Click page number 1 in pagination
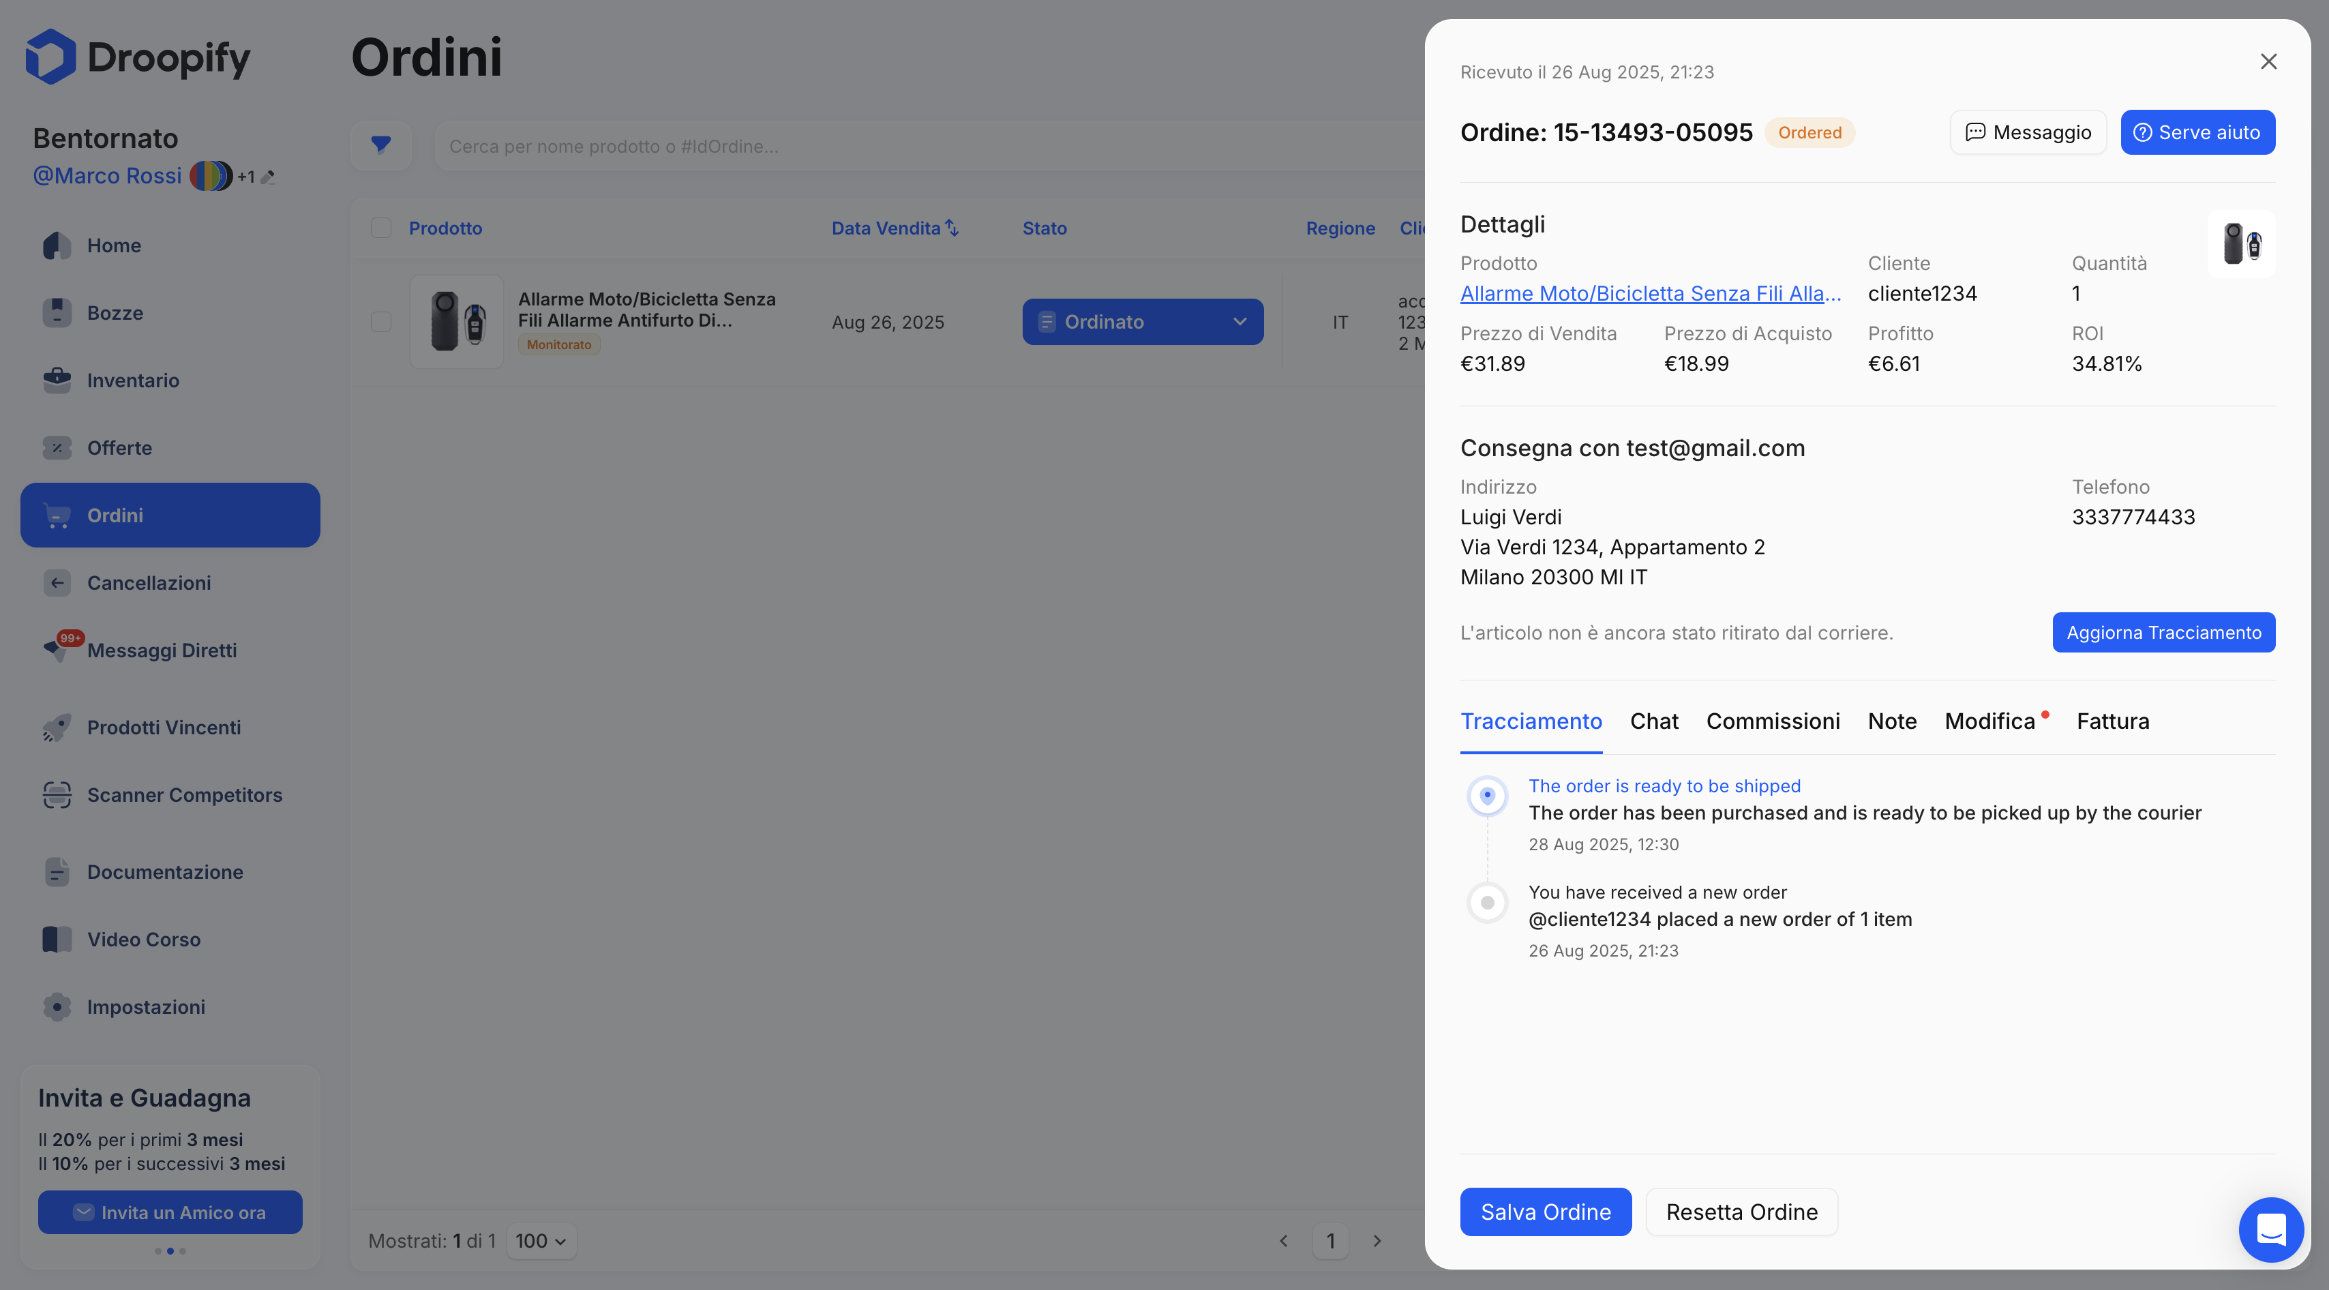Viewport: 2329px width, 1290px height. click(1330, 1241)
